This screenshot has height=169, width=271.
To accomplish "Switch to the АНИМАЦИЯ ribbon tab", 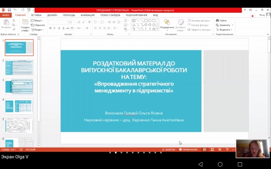I will (87, 15).
